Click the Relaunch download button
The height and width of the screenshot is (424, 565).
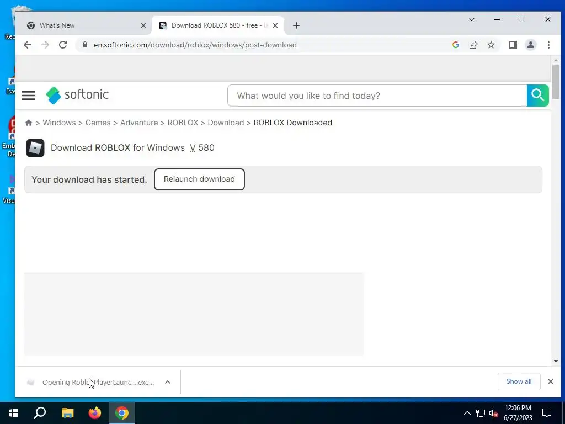[199, 179]
